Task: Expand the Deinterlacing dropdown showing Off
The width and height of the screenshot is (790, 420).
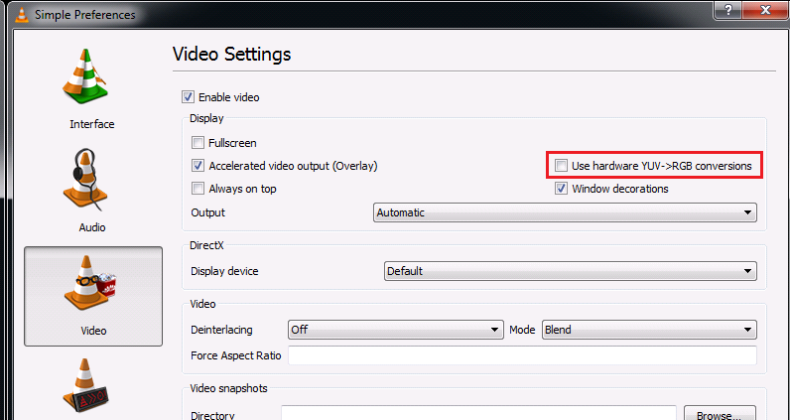Action: click(395, 330)
